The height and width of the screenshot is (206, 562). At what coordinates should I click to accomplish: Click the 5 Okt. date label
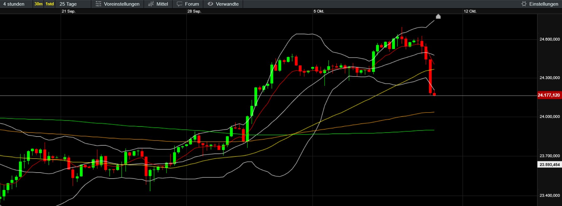(x=319, y=11)
